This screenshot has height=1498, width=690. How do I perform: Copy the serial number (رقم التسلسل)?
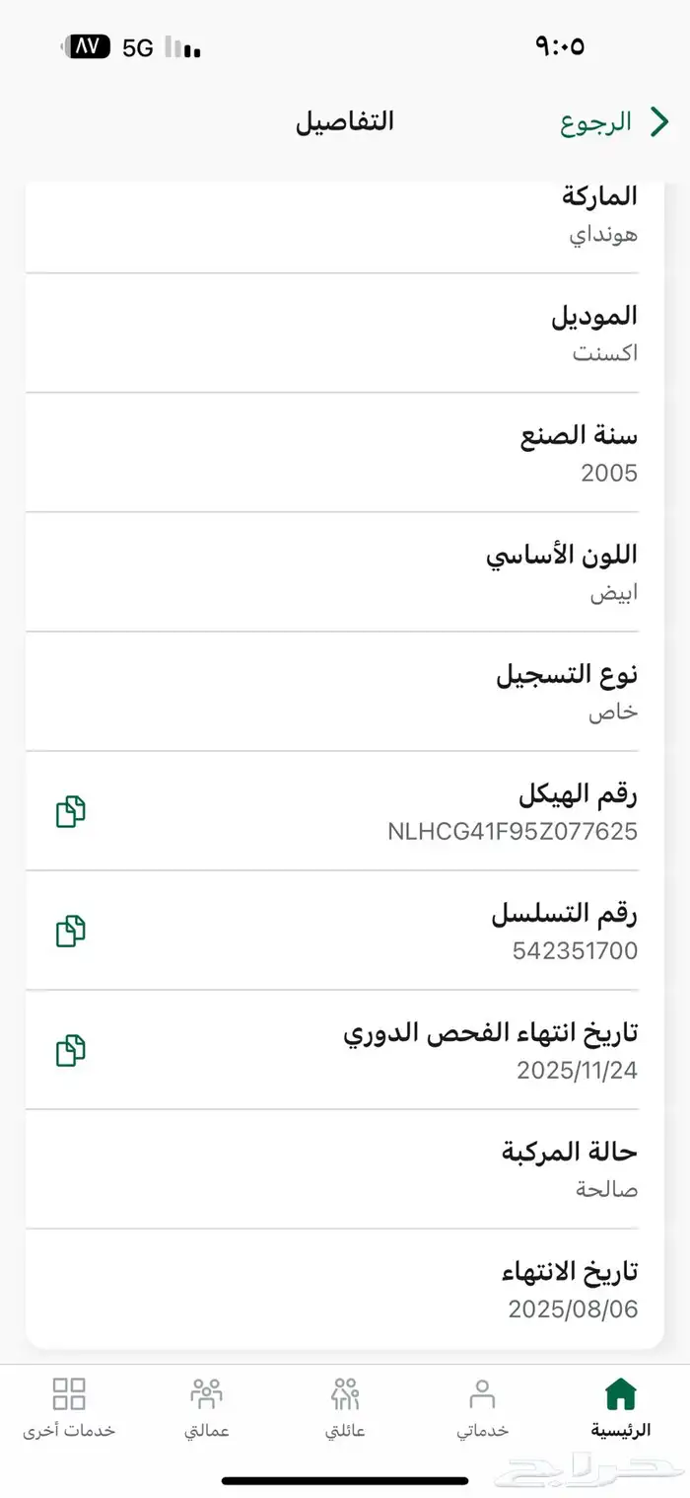pos(69,931)
